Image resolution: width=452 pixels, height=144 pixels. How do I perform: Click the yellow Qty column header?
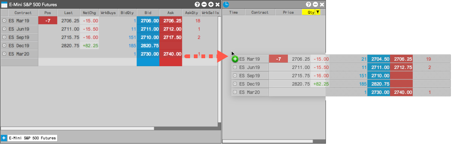pyautogui.click(x=309, y=12)
